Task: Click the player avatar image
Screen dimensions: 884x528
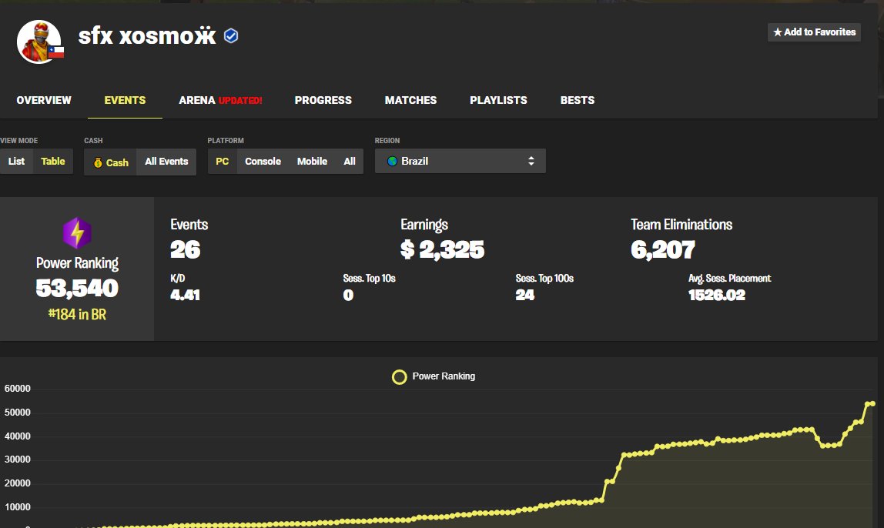Action: pos(39,42)
